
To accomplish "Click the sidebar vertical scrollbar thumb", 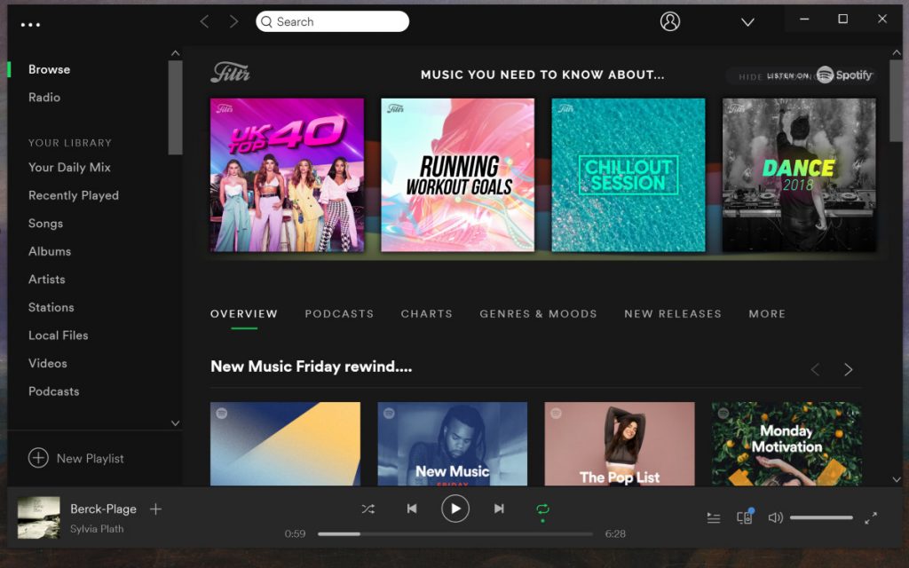I will point(175,107).
